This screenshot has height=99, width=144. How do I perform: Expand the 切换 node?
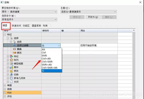[8, 74]
